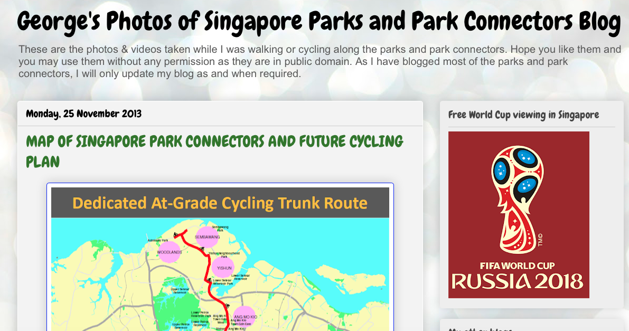Click the cyclist icon near Admiralty Park

[x=175, y=234]
